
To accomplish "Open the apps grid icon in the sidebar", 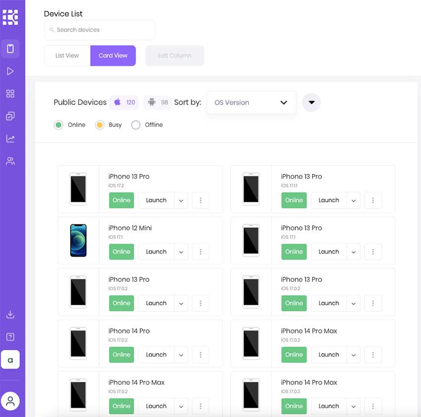I will pyautogui.click(x=10, y=93).
